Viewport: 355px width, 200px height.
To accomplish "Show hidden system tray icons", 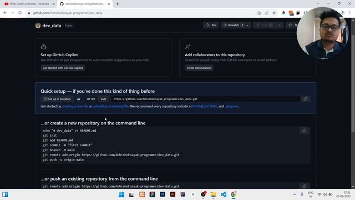I will click(x=295, y=194).
